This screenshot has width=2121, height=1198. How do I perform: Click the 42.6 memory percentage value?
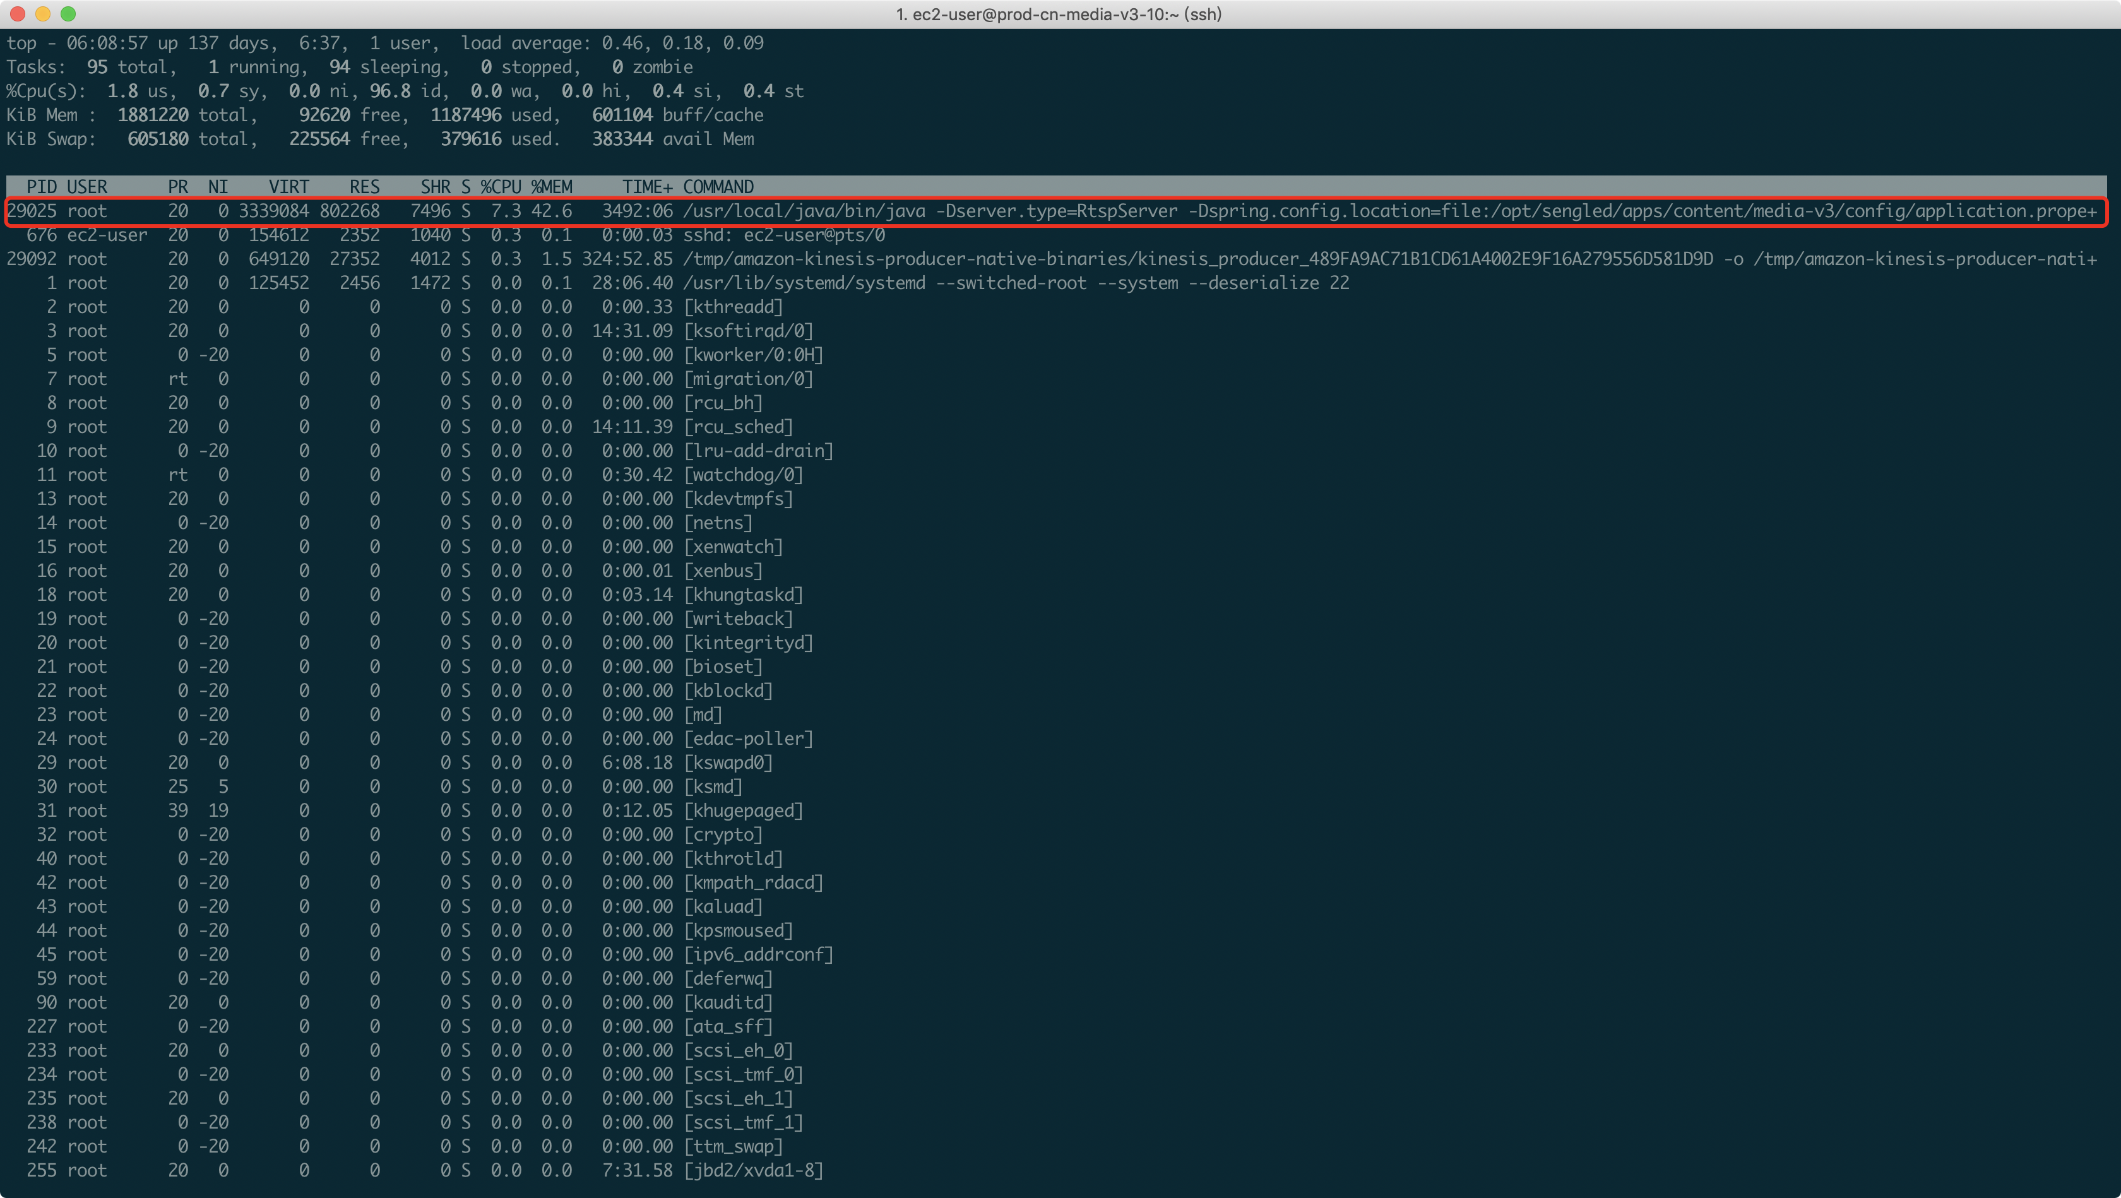pos(551,211)
